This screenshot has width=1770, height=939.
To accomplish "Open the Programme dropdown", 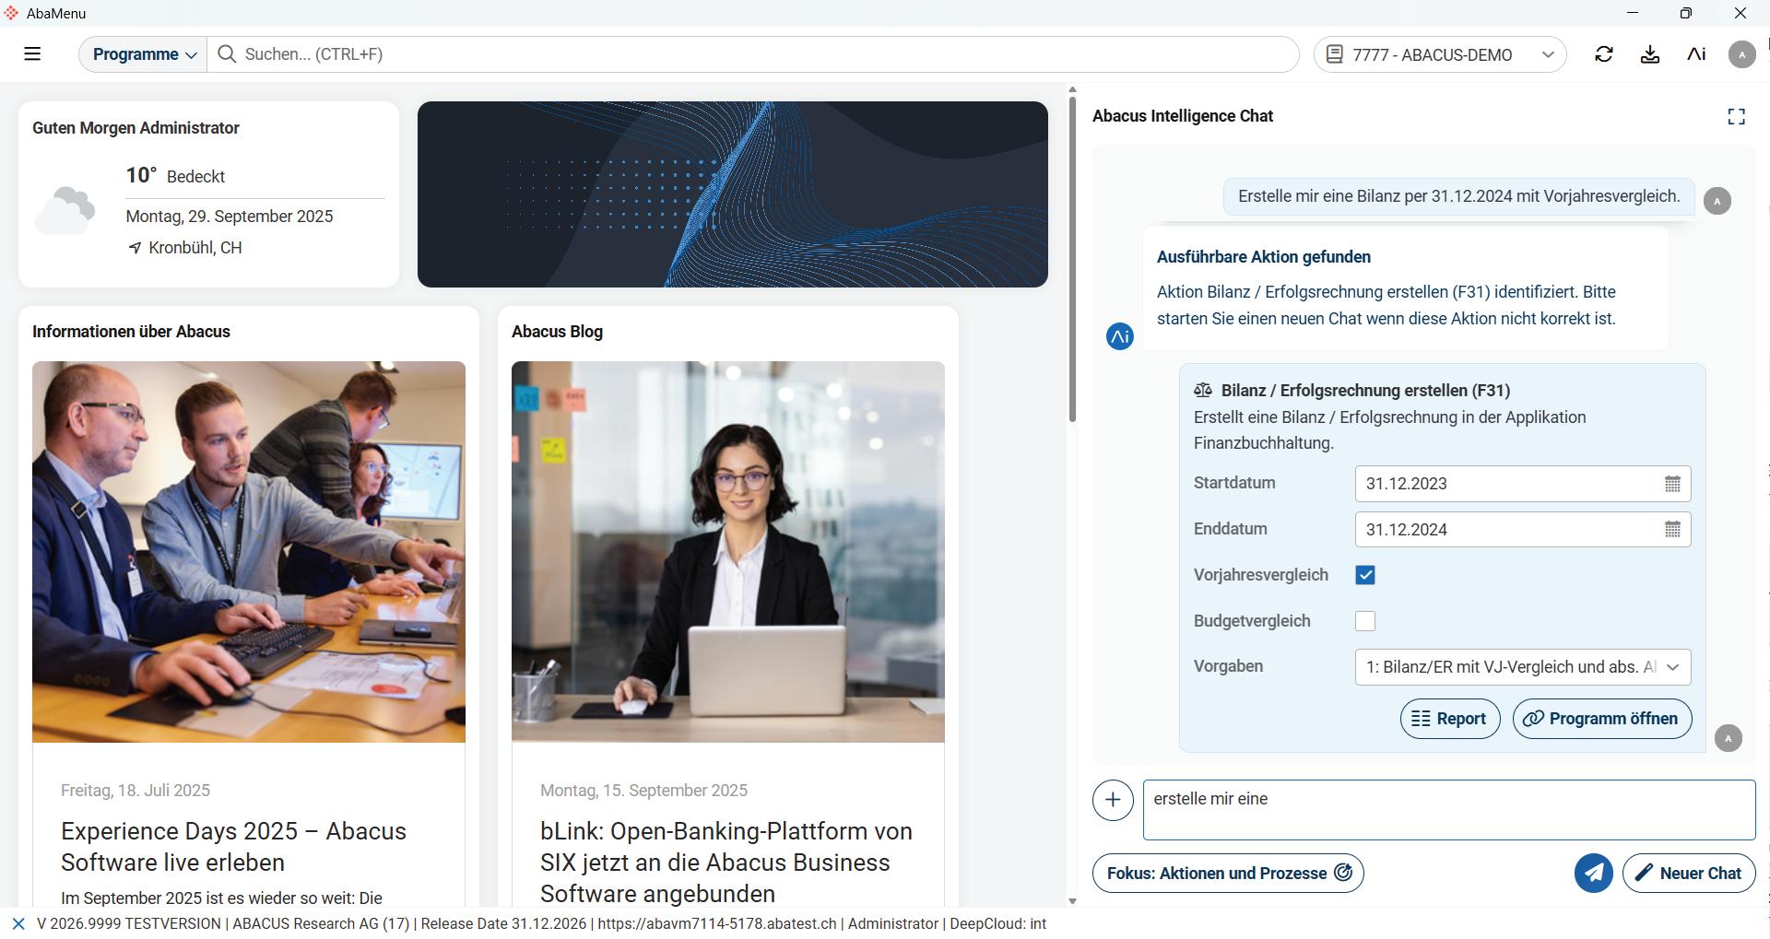I will (144, 54).
